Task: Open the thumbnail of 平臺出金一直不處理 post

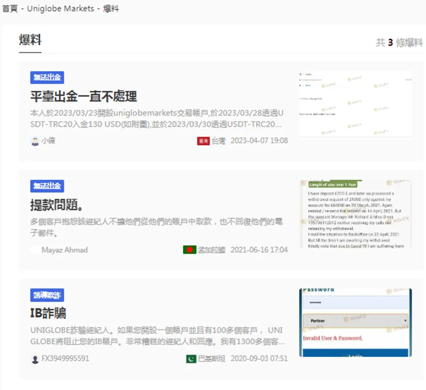Action: tap(356, 104)
